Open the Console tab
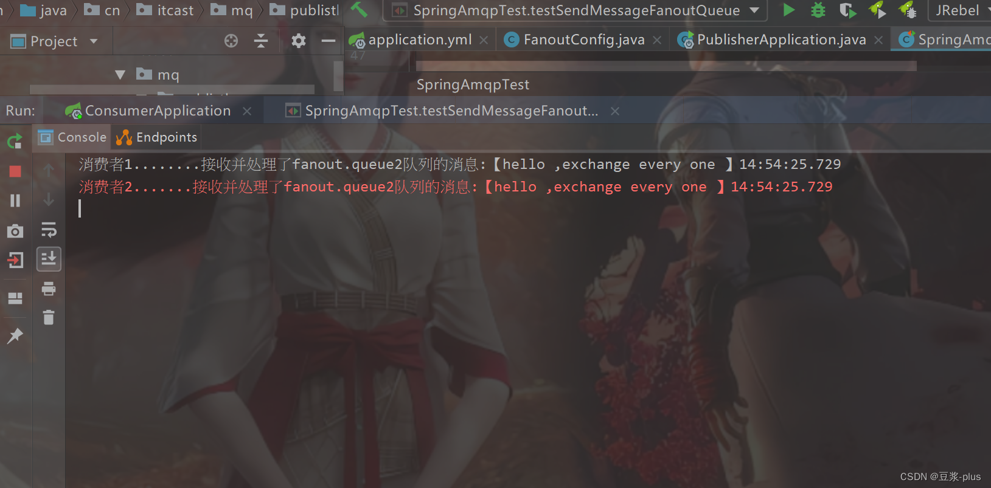Image resolution: width=991 pixels, height=488 pixels. (73, 137)
